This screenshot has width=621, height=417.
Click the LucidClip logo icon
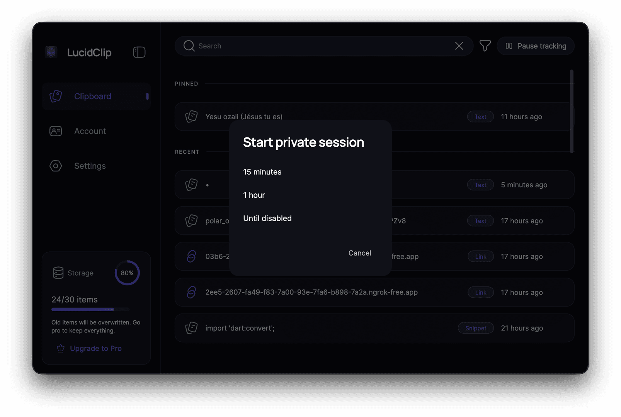[x=51, y=52]
